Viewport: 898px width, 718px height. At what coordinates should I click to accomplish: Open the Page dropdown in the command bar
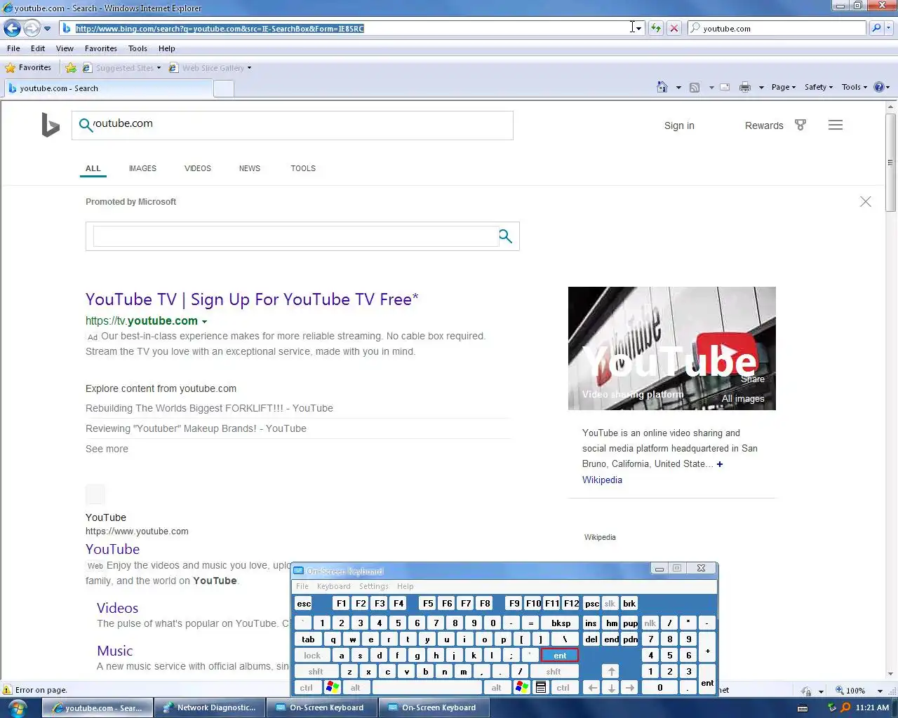783,87
